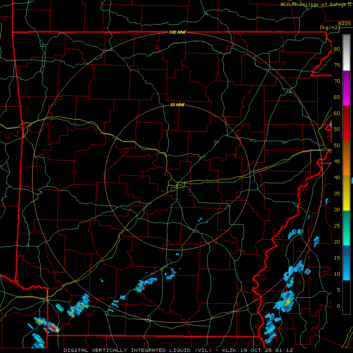This screenshot has width=353, height=353.
Task: Click the NIDS label above the scale
Action: pyautogui.click(x=345, y=24)
